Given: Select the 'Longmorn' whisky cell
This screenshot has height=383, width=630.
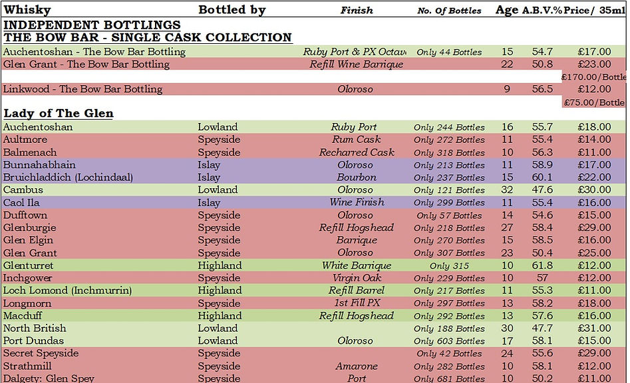Looking at the screenshot, I should tap(27, 303).
